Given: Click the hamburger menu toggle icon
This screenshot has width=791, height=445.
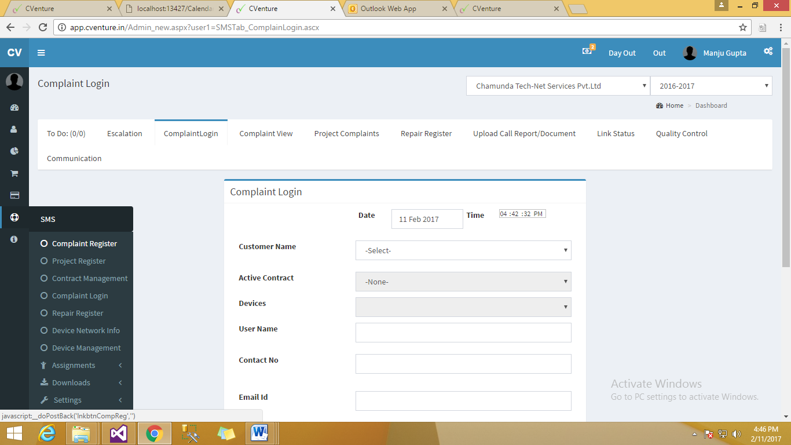Looking at the screenshot, I should (41, 53).
